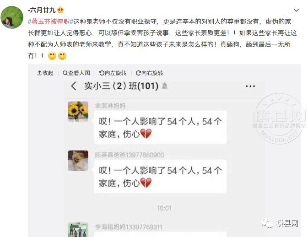Tap the back arrow in the chat header

tap(74, 86)
